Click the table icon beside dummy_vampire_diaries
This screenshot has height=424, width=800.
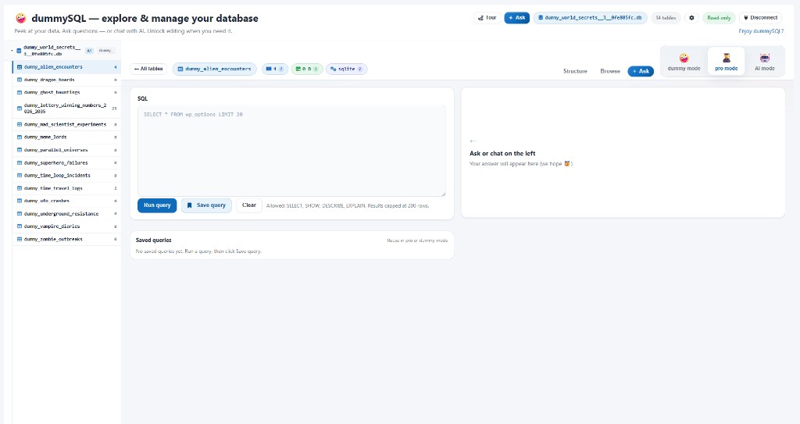click(20, 226)
